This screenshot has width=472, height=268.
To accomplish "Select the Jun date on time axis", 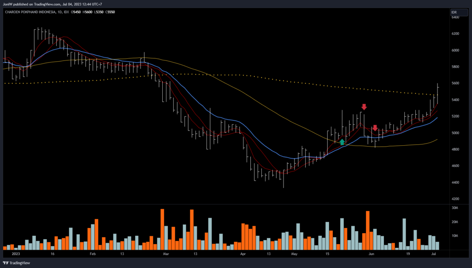I will click(372, 253).
